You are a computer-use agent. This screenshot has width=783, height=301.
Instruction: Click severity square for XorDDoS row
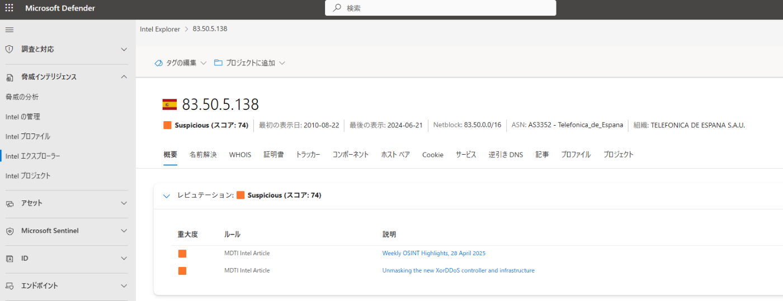182,271
